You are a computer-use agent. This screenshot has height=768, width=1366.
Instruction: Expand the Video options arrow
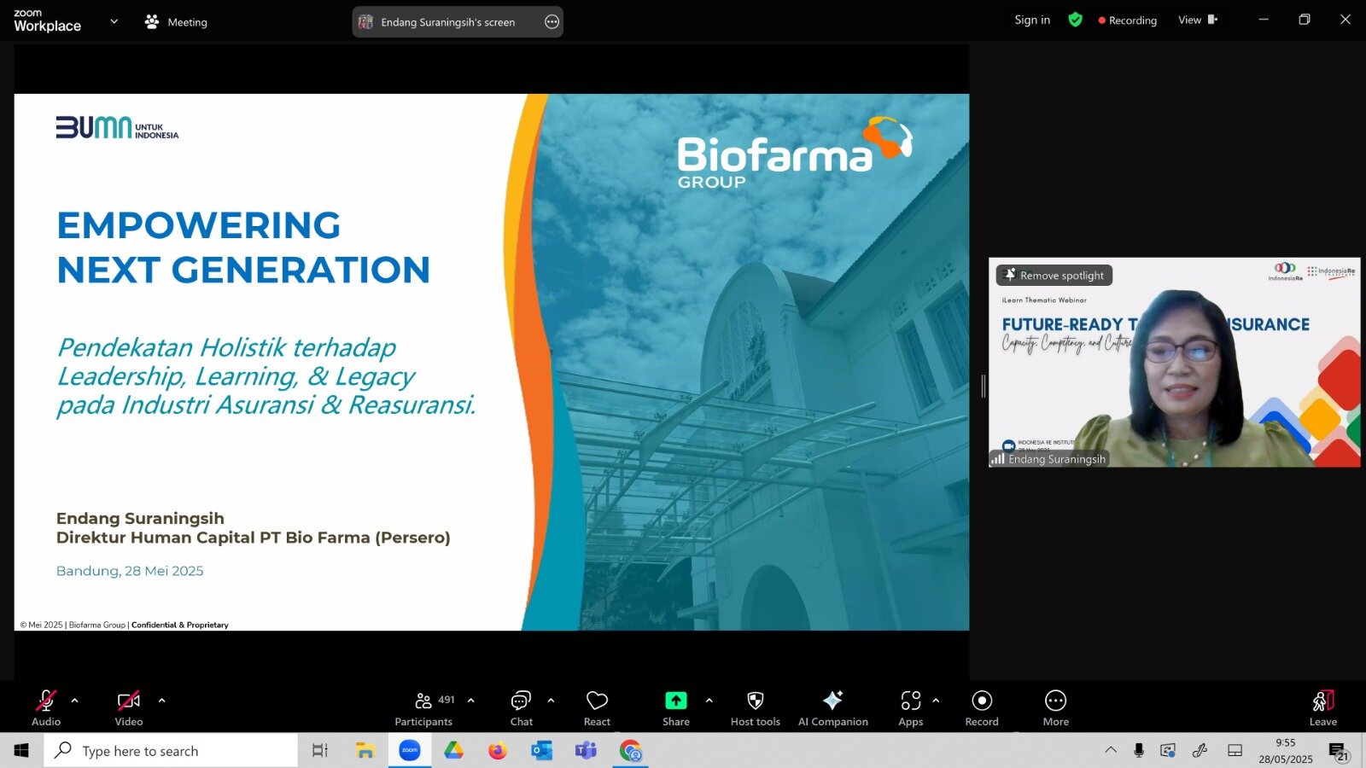(162, 701)
